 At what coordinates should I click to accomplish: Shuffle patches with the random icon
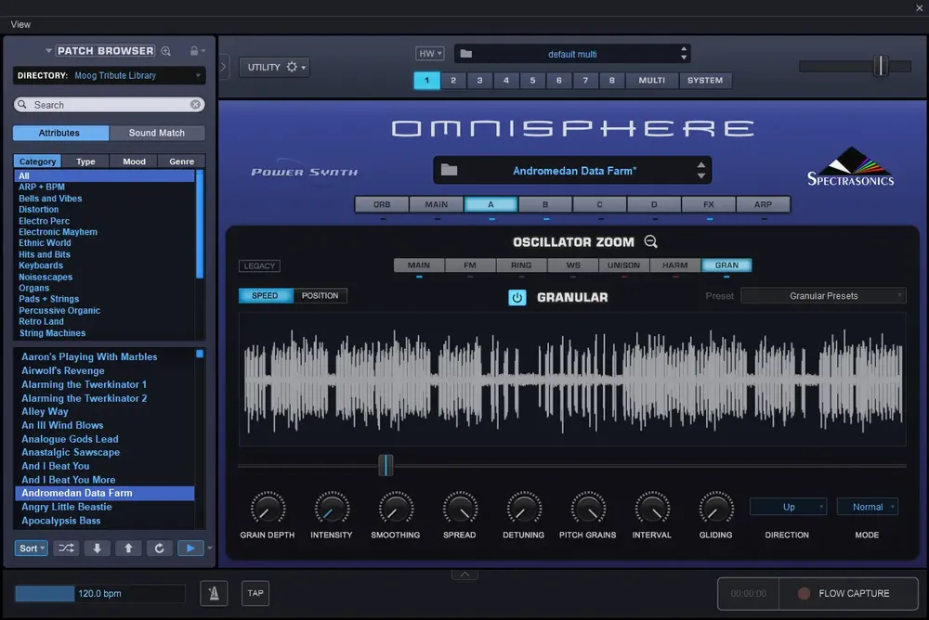pyautogui.click(x=66, y=549)
